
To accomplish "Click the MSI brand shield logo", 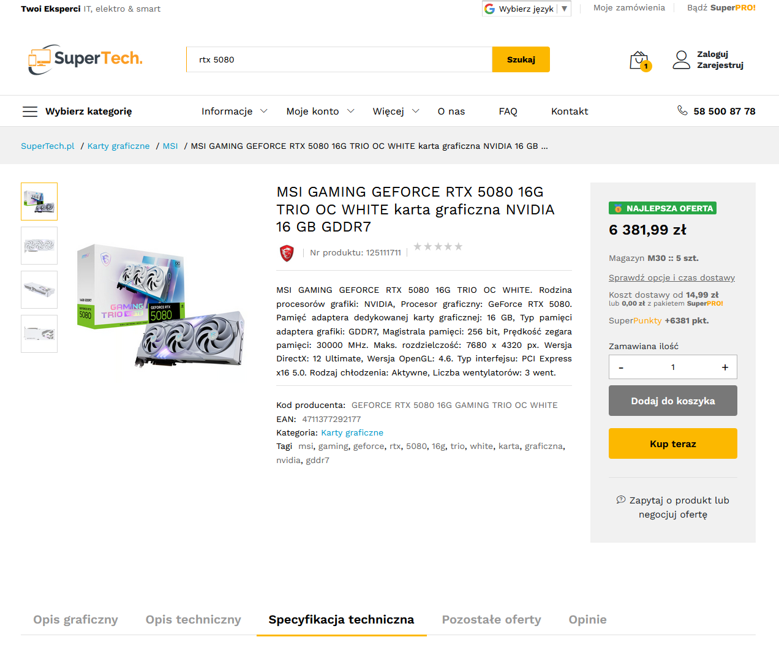I will coord(287,253).
